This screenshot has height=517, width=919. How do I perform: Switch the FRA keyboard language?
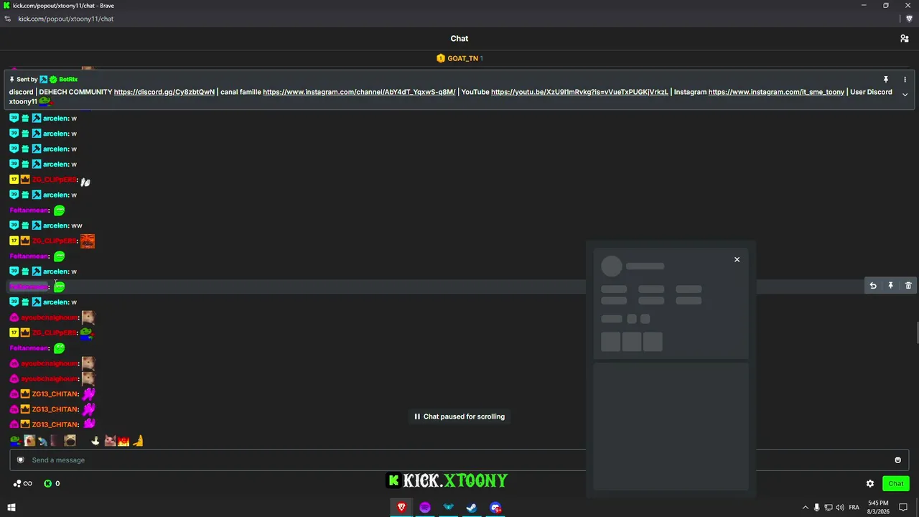pyautogui.click(x=854, y=508)
